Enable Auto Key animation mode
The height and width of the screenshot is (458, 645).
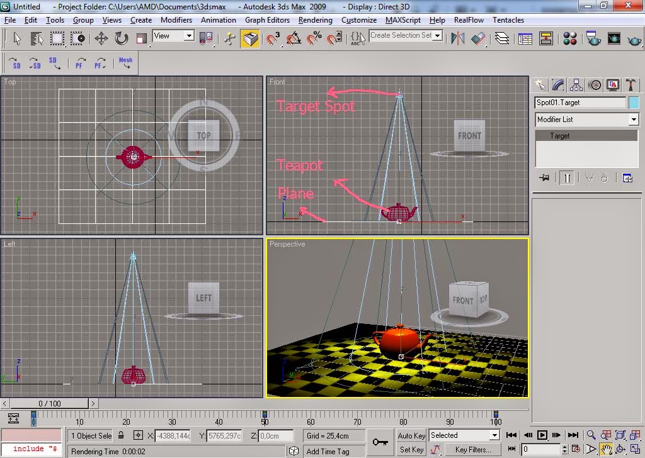click(x=411, y=435)
